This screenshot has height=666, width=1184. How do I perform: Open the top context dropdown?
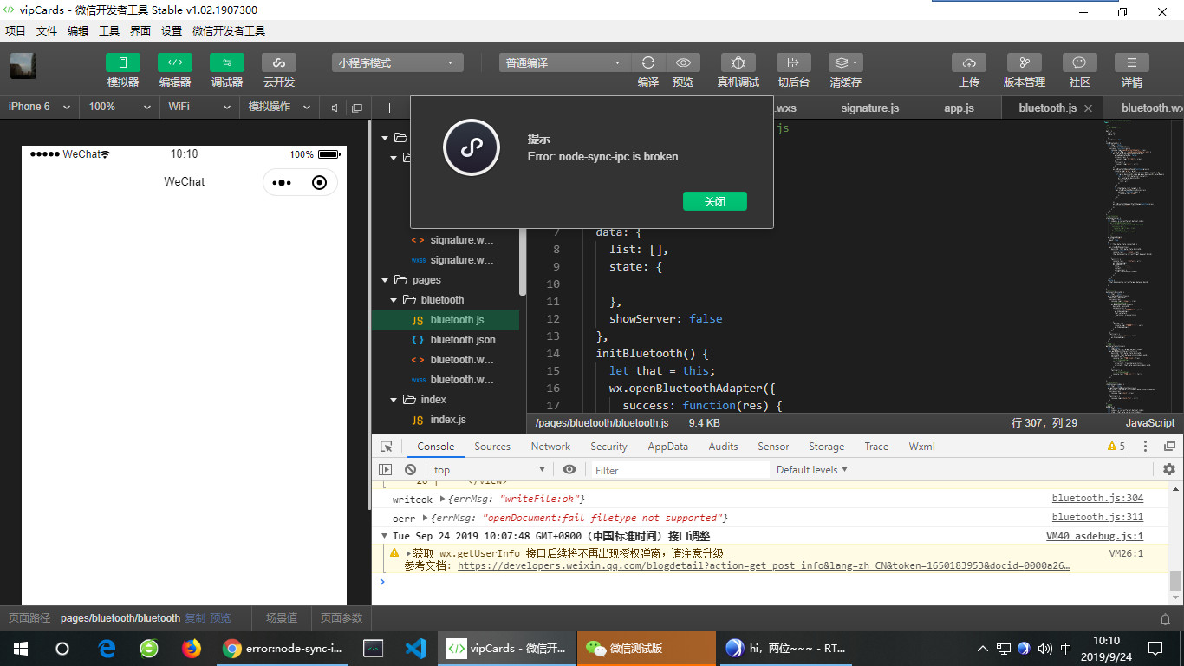(490, 470)
